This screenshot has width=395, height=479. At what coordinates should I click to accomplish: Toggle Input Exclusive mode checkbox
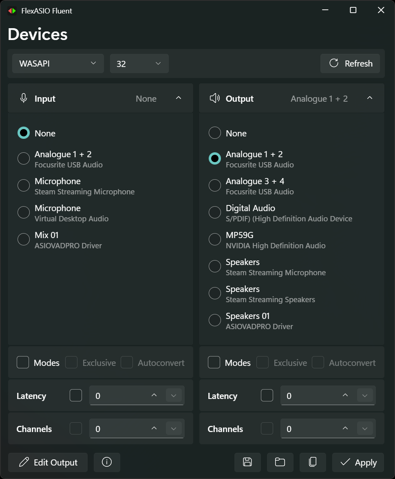(x=71, y=362)
